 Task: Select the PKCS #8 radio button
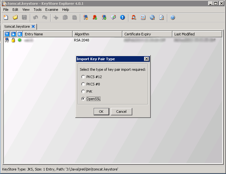coord(83,84)
